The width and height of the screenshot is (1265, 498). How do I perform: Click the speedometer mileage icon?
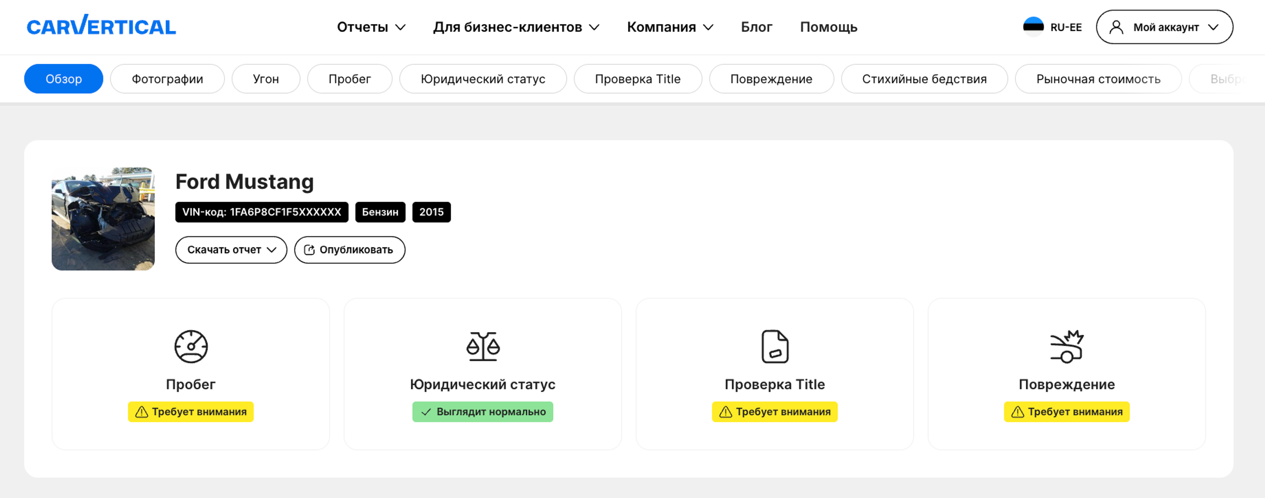[x=191, y=347]
